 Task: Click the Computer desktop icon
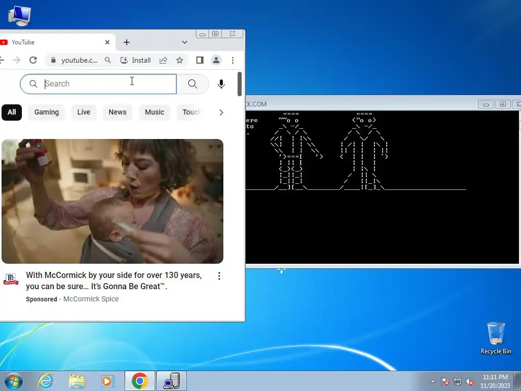(x=19, y=16)
